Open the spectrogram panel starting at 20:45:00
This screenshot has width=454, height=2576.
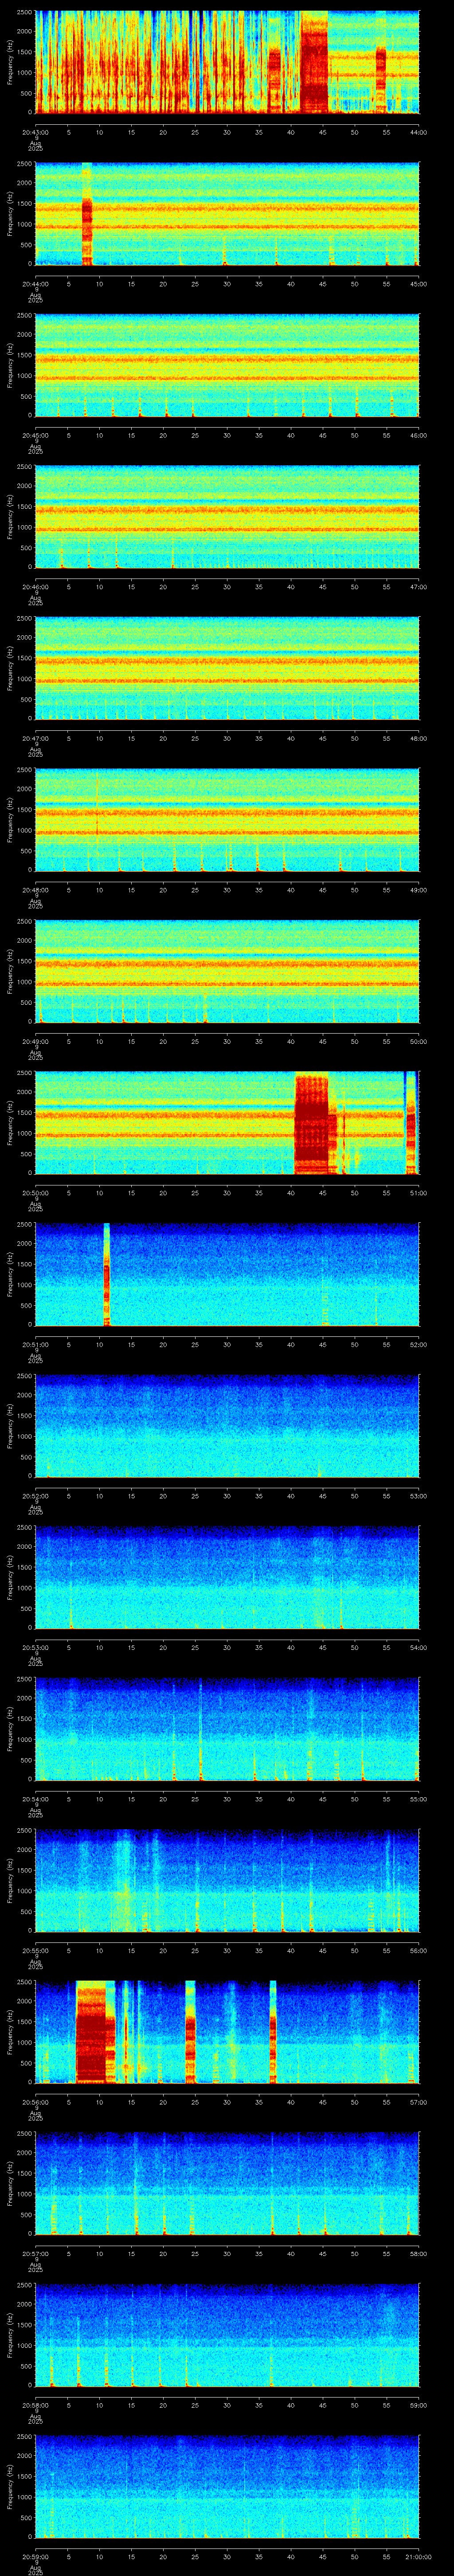tap(227, 365)
